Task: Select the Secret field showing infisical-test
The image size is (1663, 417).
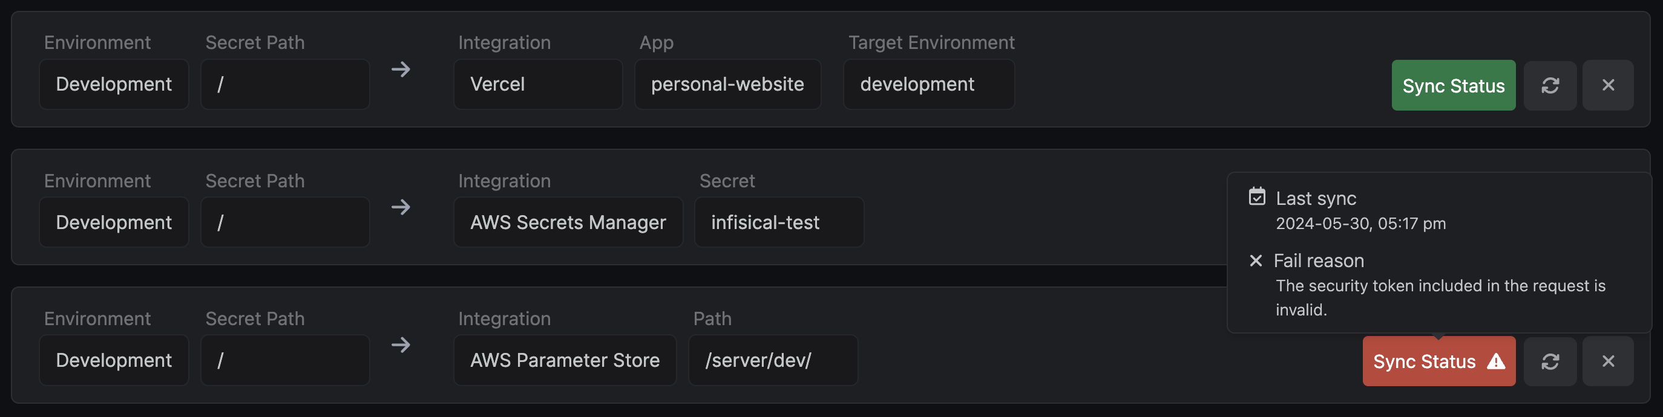Action: (x=779, y=222)
